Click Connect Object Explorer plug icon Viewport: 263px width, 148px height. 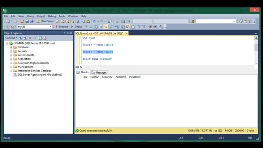[21, 38]
